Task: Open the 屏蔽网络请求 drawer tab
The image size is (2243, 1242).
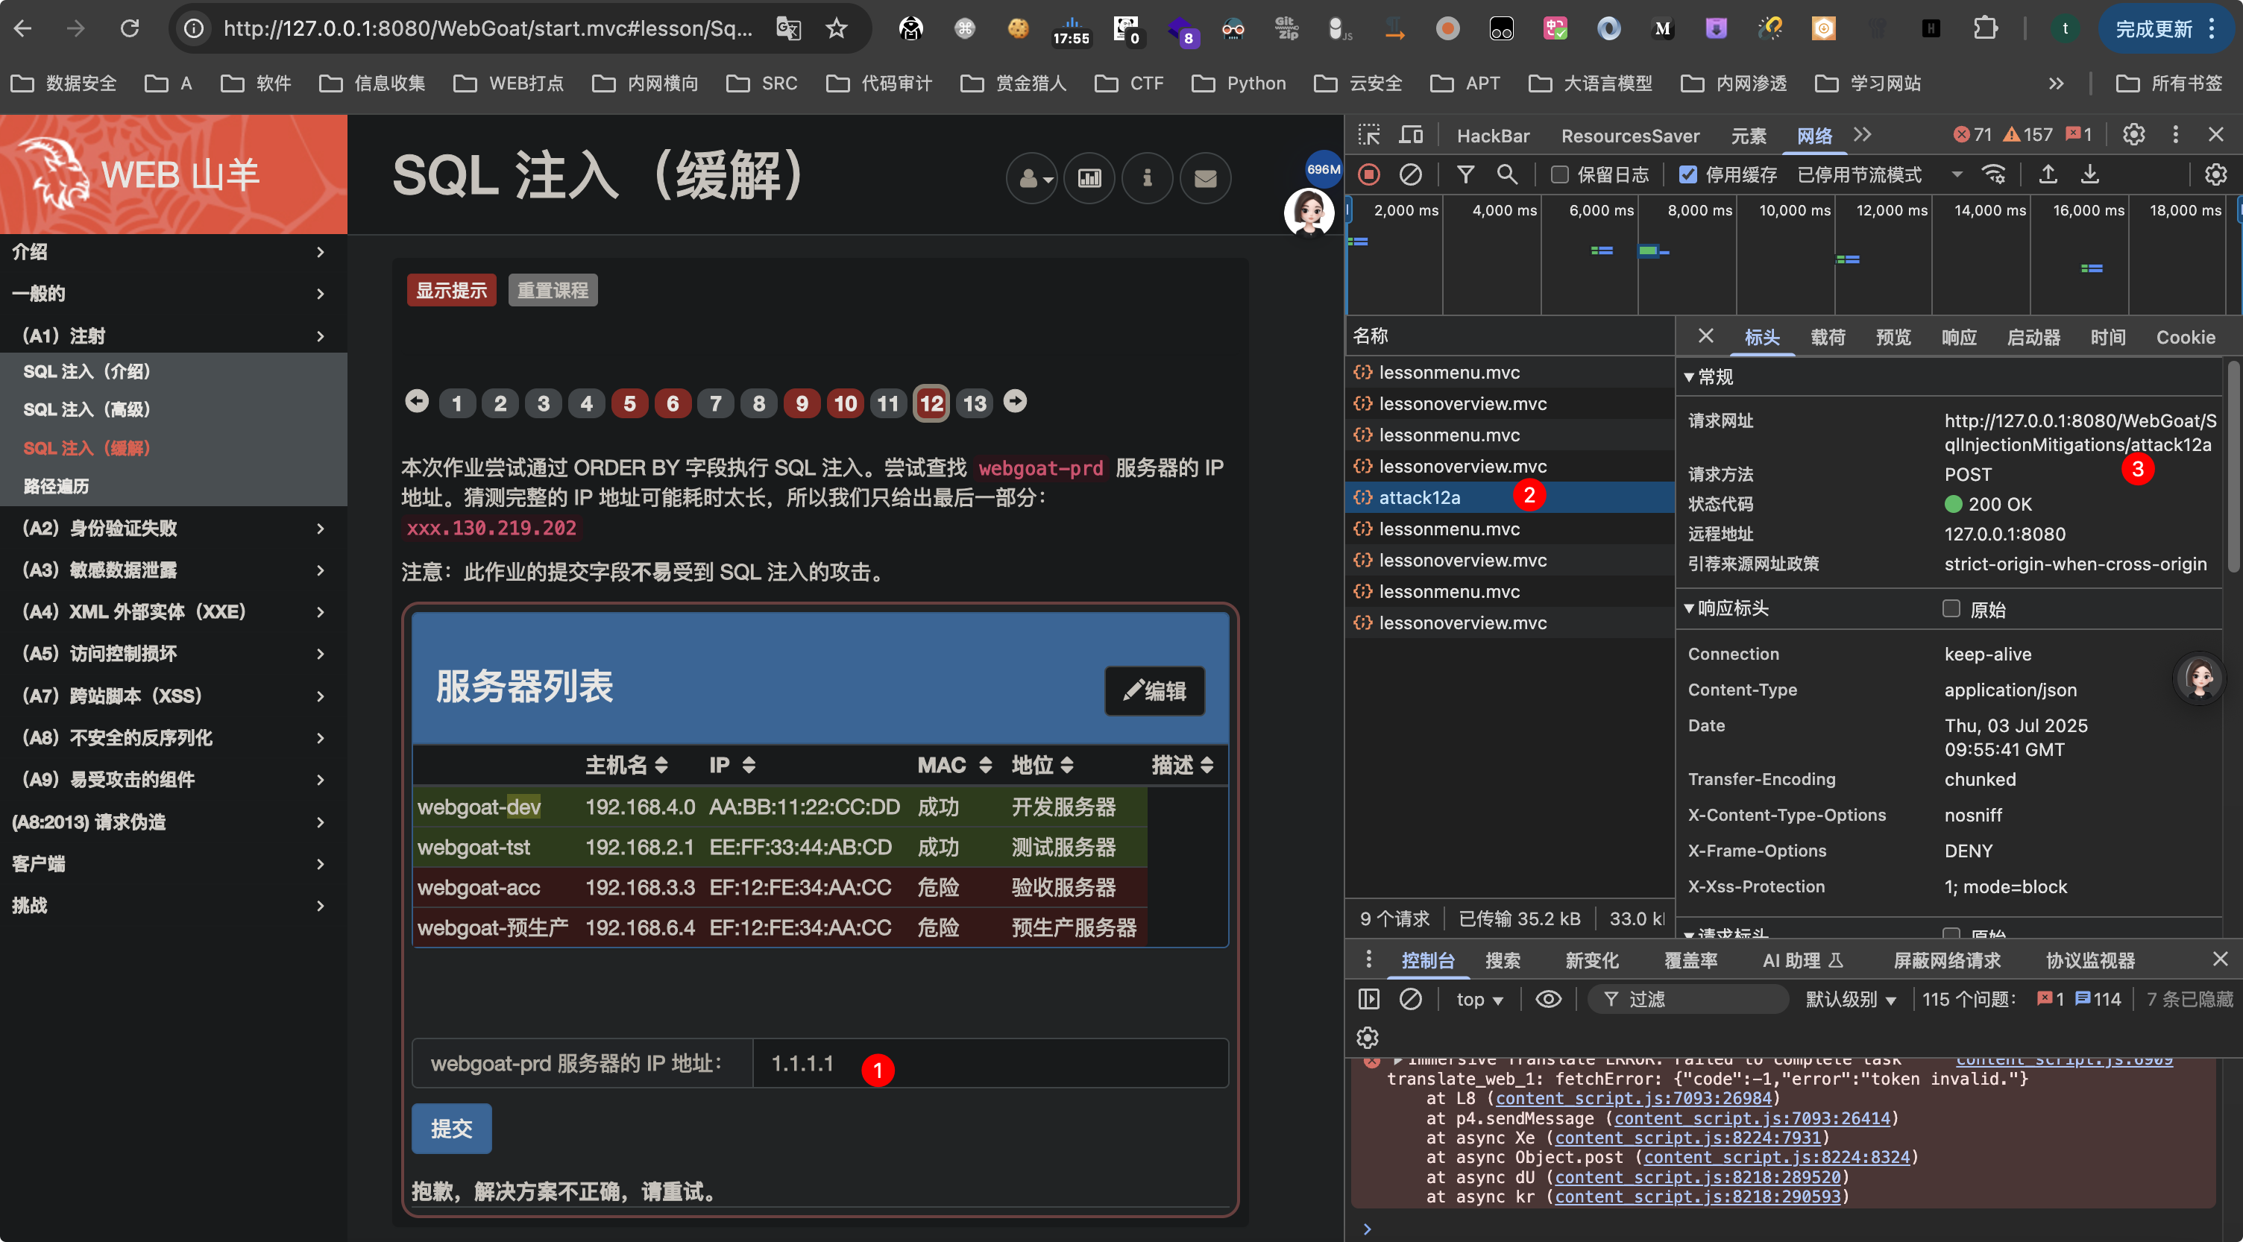Action: tap(1947, 961)
